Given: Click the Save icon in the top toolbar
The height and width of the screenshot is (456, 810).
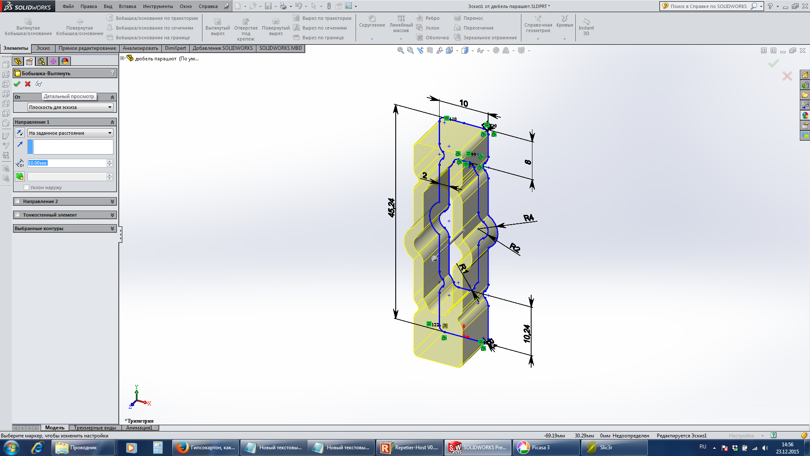Looking at the screenshot, I should [x=268, y=6].
